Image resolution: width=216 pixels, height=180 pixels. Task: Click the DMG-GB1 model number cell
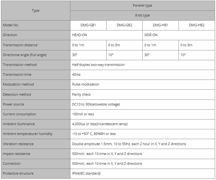(88, 25)
